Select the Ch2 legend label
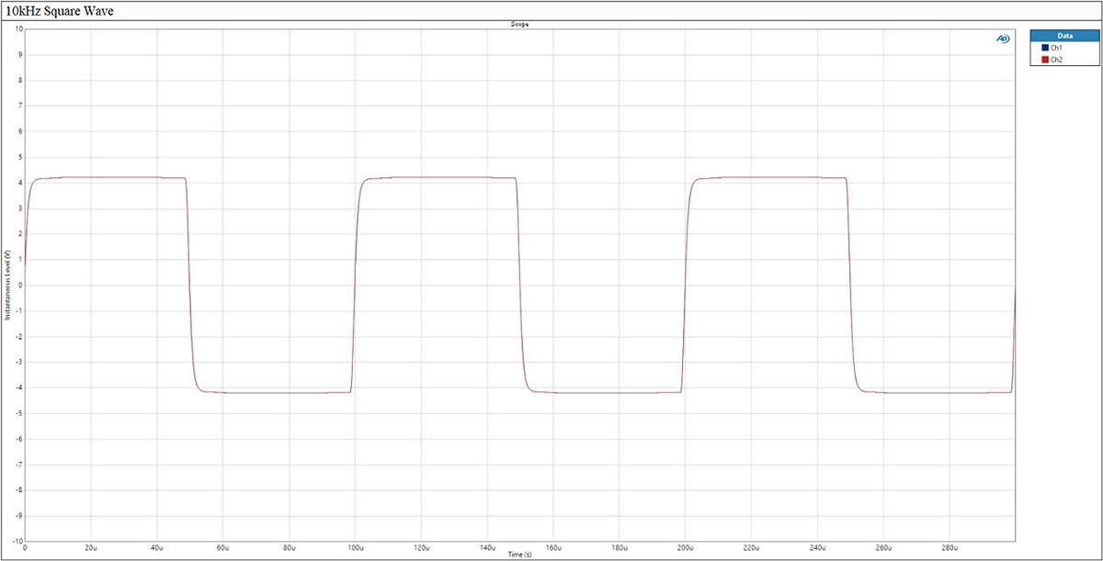Image resolution: width=1103 pixels, height=561 pixels. coord(1057,59)
